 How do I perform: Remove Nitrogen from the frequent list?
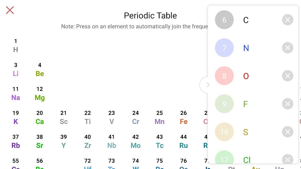pos(287,48)
